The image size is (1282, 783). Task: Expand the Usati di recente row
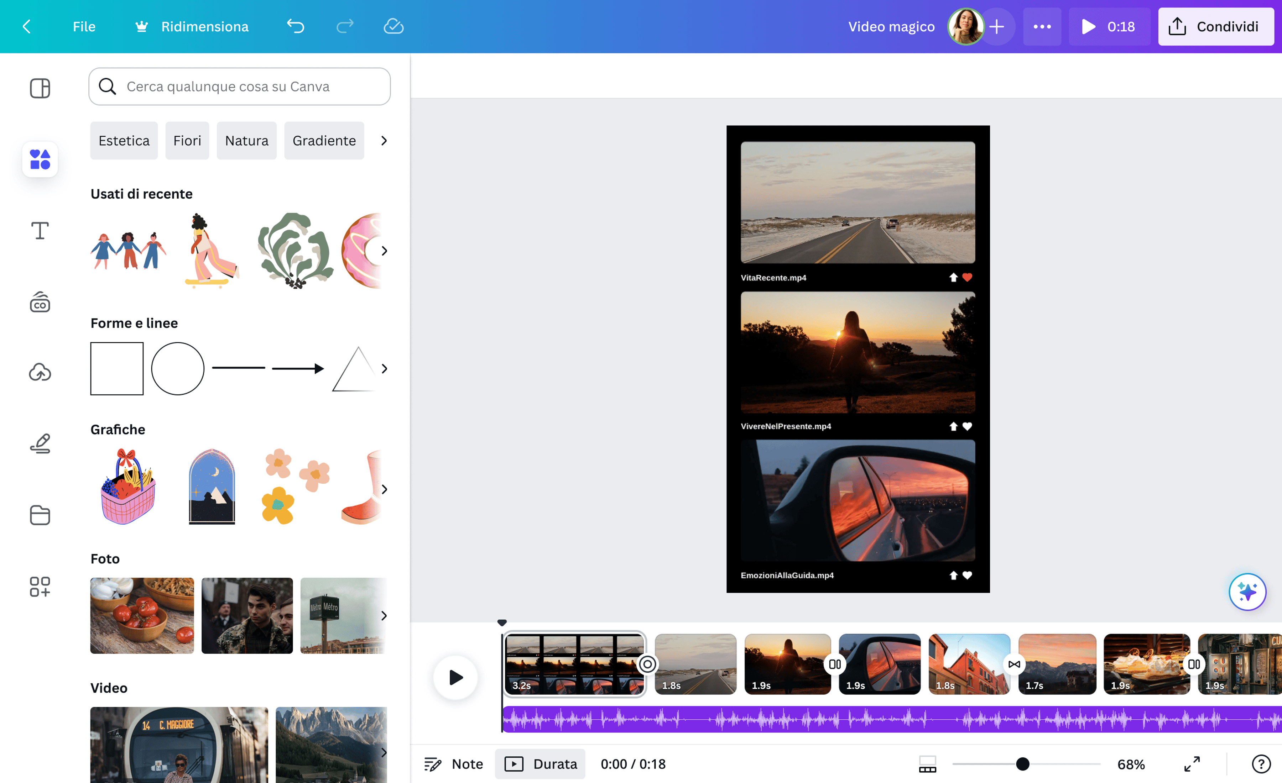point(384,251)
